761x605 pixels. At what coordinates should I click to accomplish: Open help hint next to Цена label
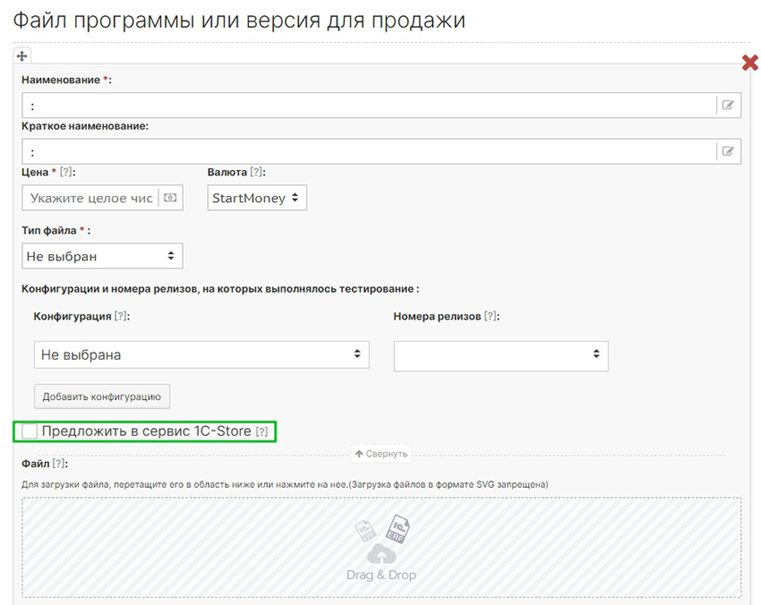coord(66,172)
